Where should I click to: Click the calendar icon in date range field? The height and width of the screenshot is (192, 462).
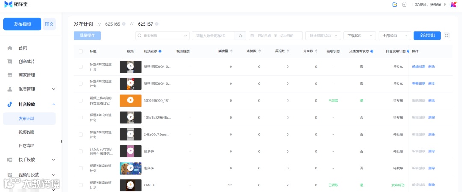pyautogui.click(x=252, y=35)
